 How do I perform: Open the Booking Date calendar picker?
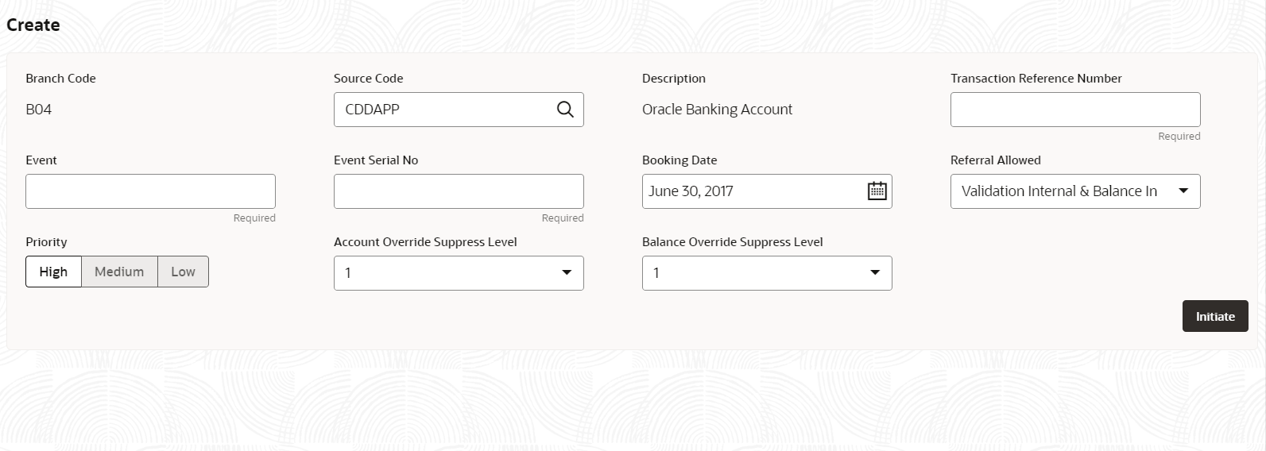coord(877,191)
